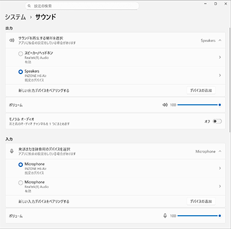The image size is (231, 229).
Task: Click the モノラル オーディオ label text
Action: click(x=22, y=119)
